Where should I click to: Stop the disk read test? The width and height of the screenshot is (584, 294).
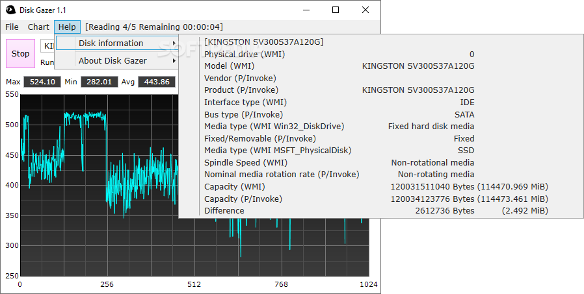click(20, 53)
